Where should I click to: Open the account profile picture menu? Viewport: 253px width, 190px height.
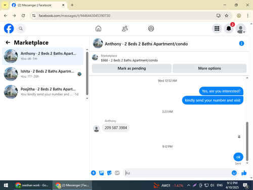(x=240, y=28)
